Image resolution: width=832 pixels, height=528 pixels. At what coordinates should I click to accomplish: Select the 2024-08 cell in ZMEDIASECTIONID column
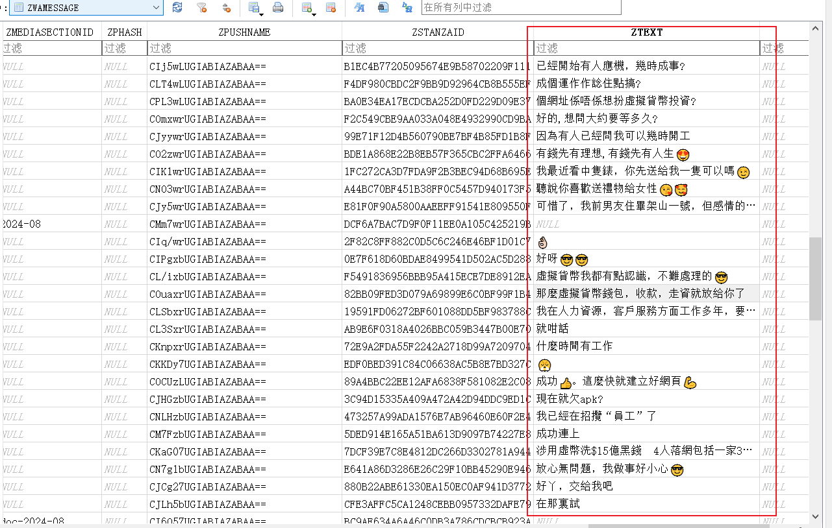coord(51,224)
